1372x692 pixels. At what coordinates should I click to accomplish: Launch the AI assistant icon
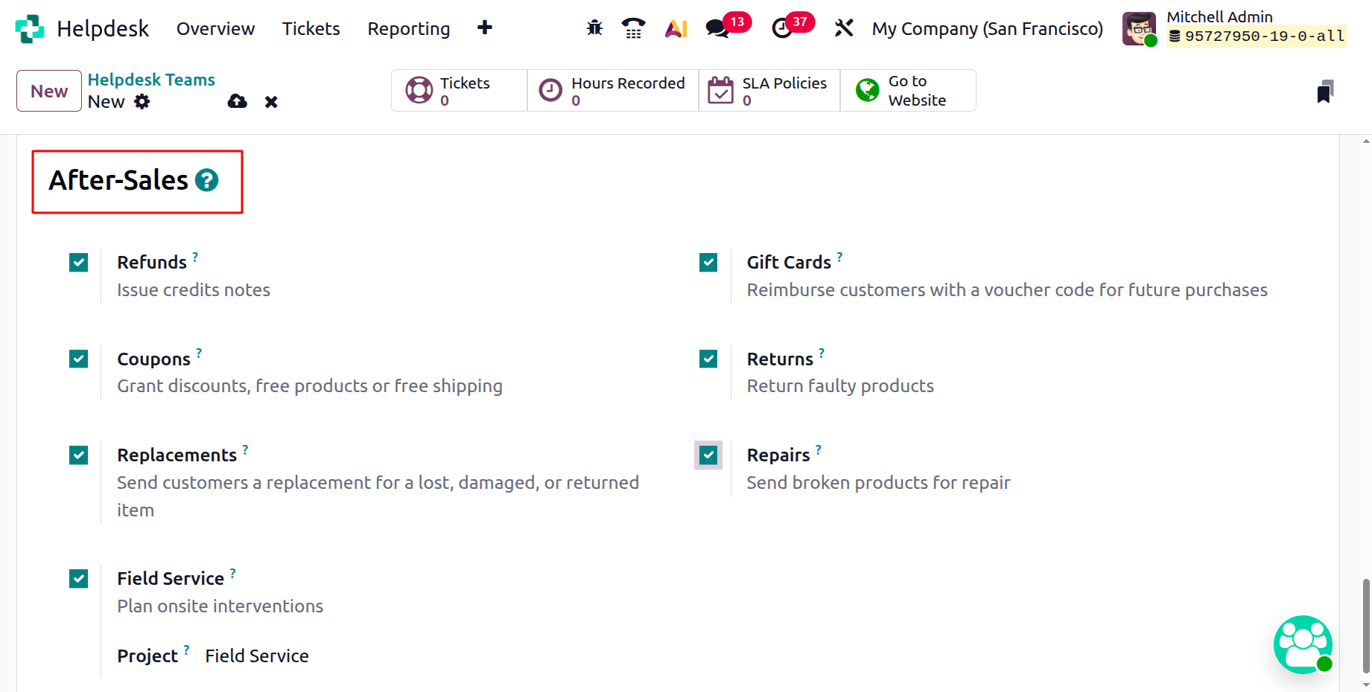[x=675, y=27]
